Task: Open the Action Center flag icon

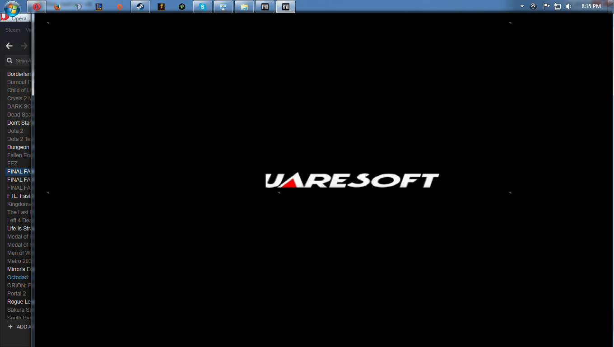Action: coord(546,6)
